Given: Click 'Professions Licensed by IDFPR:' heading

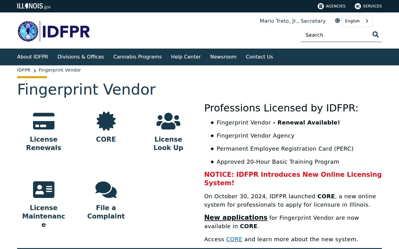Looking at the screenshot, I should tap(281, 108).
